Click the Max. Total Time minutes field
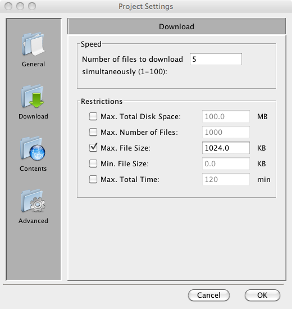Viewport: 292px width, 309px height. click(226, 179)
